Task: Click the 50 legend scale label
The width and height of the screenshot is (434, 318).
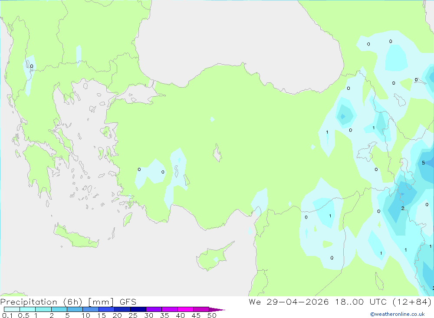Action: click(212, 315)
